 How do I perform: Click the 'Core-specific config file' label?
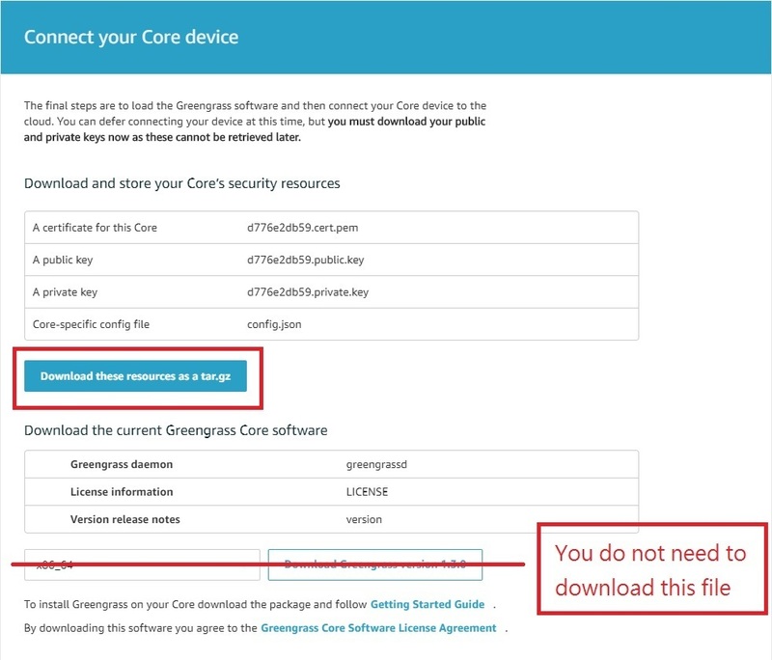point(91,324)
